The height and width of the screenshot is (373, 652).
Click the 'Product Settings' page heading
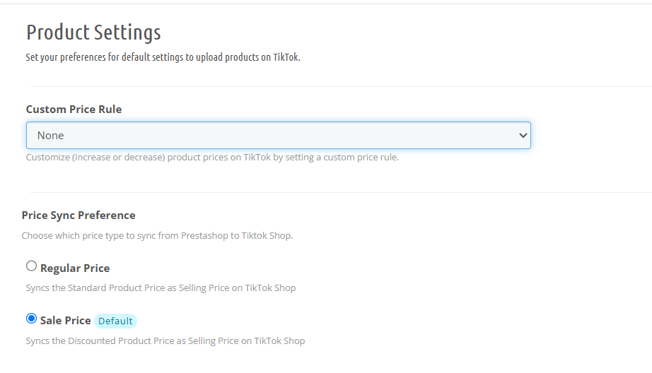(93, 32)
